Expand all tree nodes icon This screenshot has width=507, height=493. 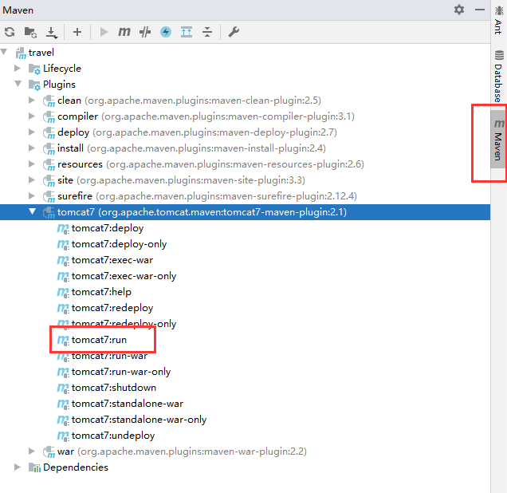pyautogui.click(x=187, y=32)
